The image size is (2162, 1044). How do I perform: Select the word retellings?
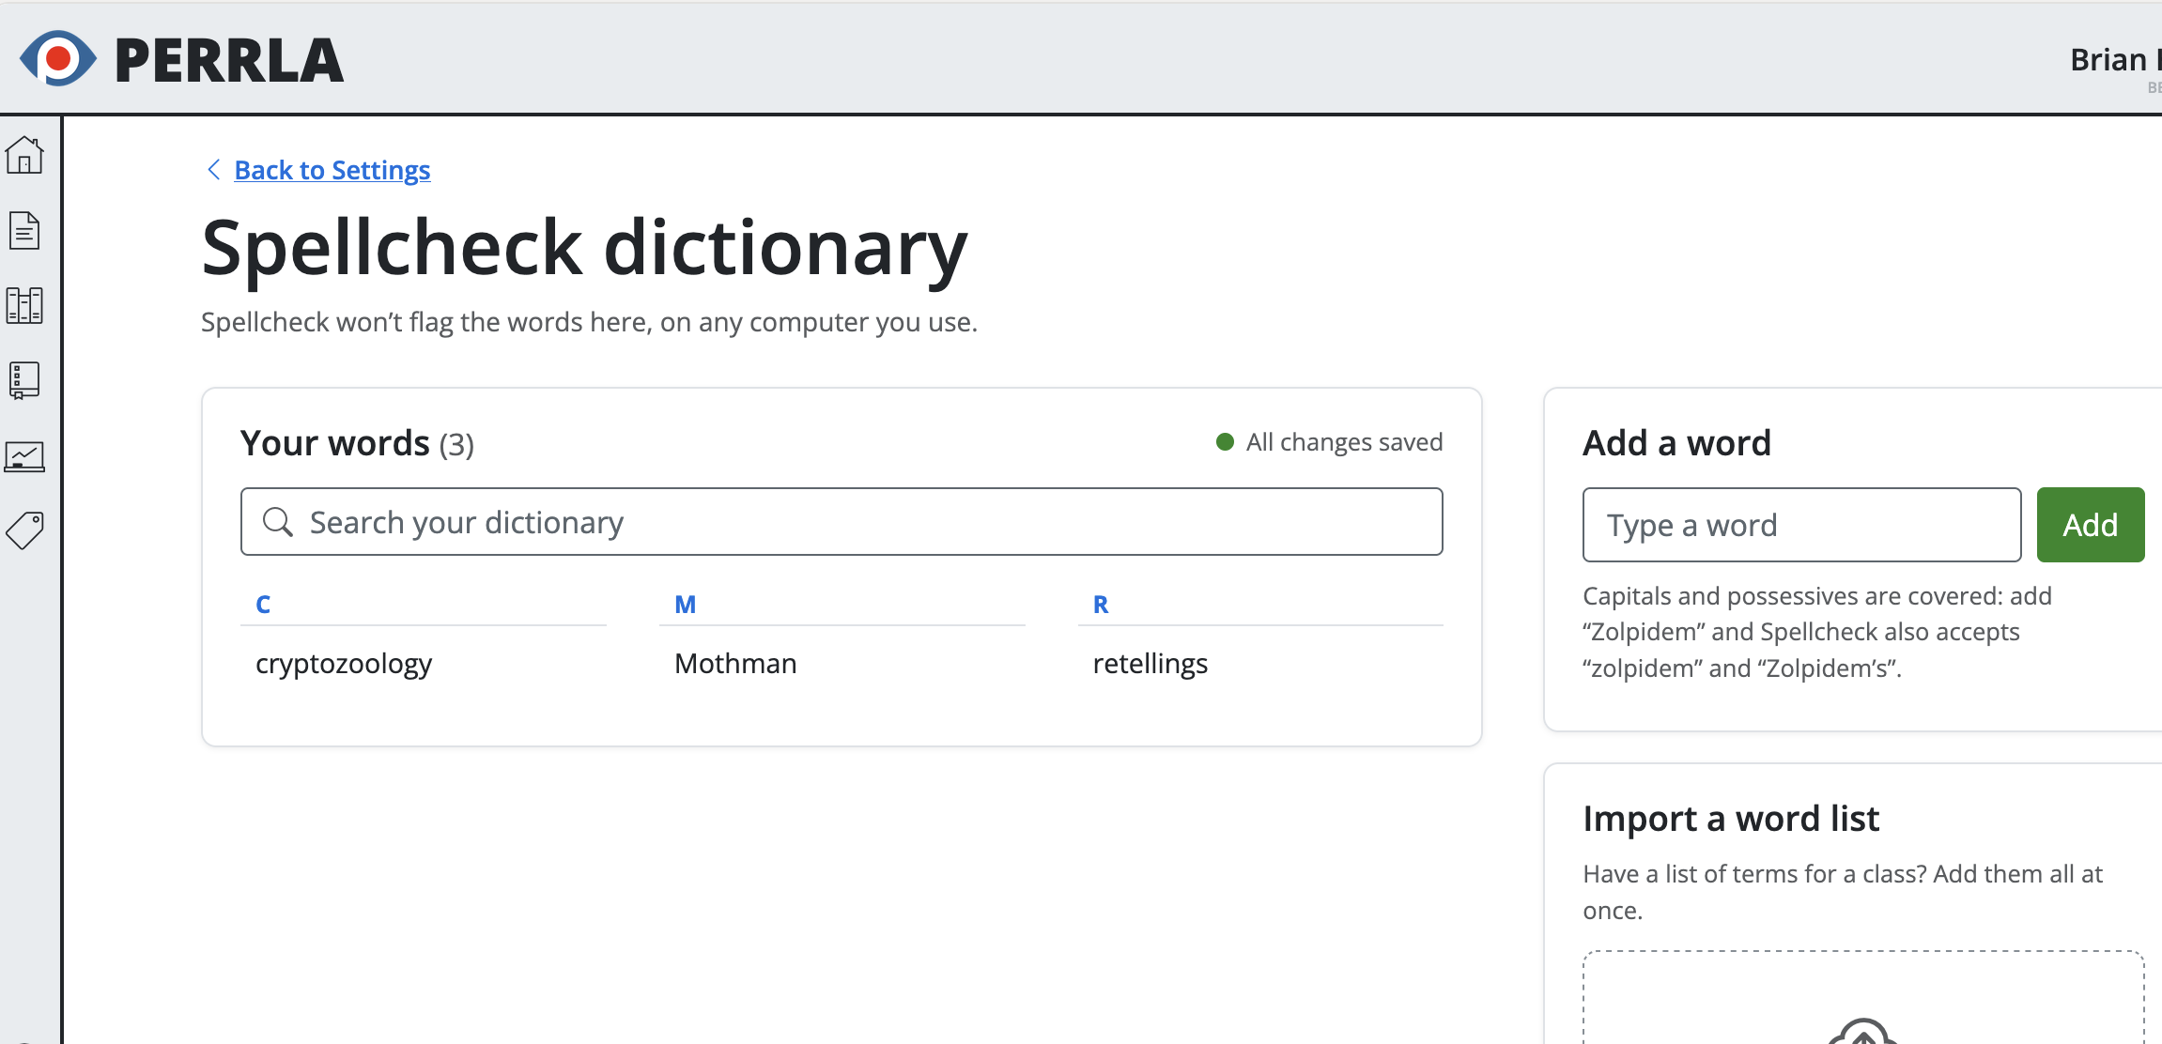[1150, 664]
